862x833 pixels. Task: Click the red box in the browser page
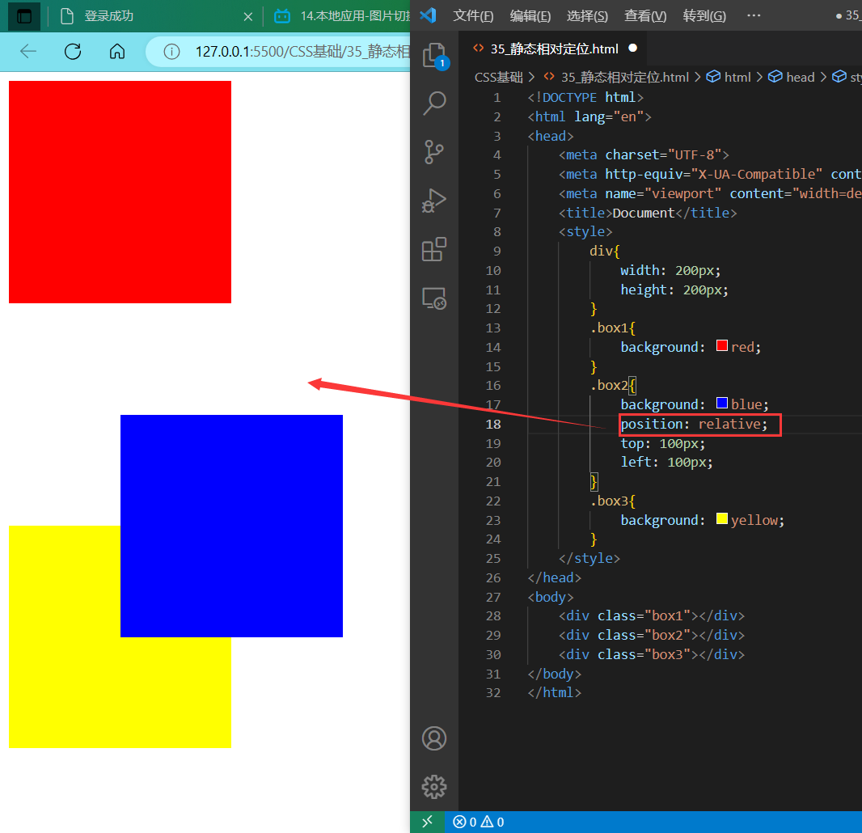click(x=120, y=192)
